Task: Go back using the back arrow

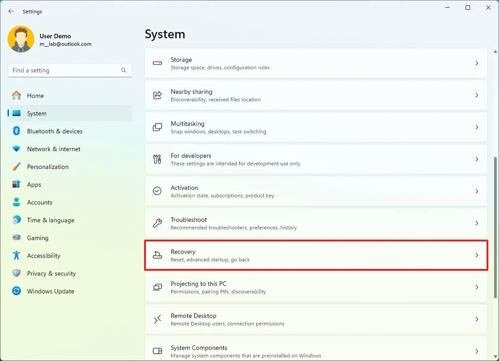Action: coord(11,11)
